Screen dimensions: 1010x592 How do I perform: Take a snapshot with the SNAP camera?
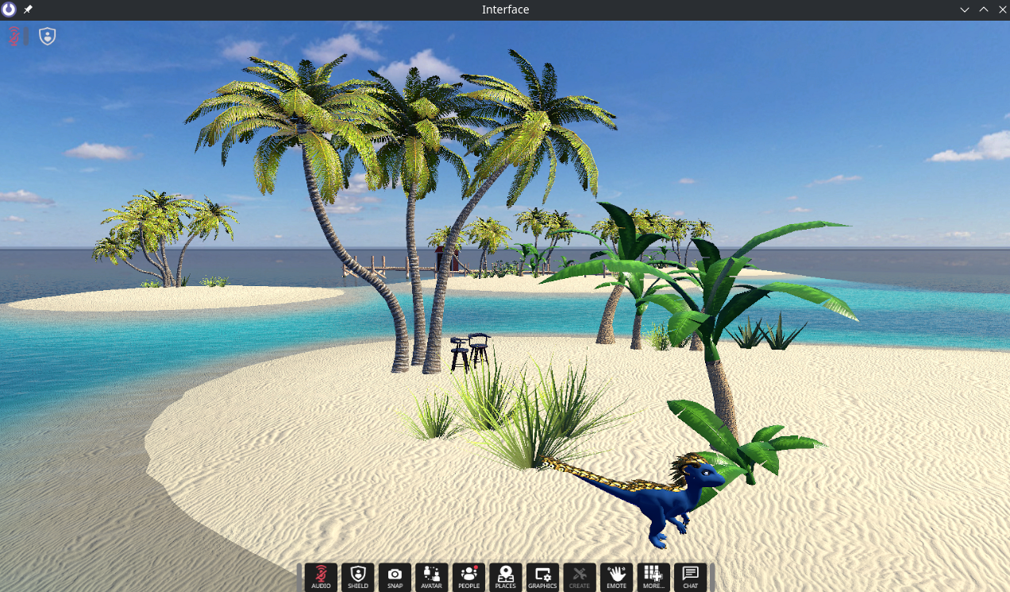395,577
